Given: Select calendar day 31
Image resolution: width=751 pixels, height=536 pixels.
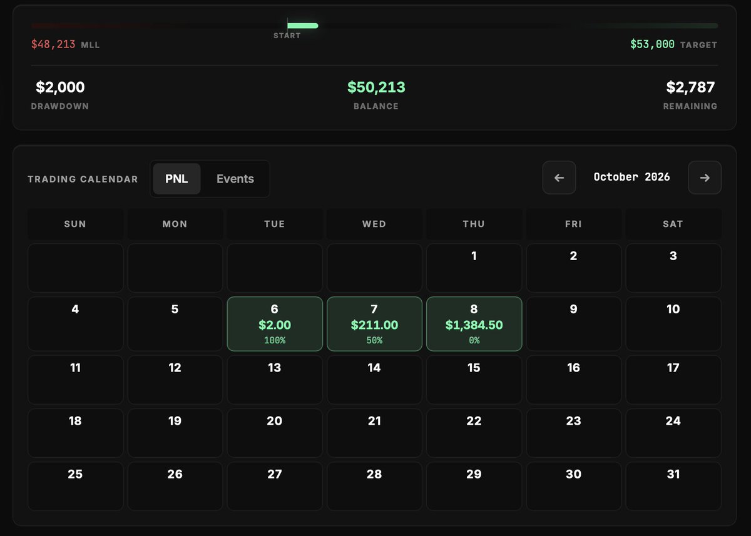Looking at the screenshot, I should click(x=673, y=486).
